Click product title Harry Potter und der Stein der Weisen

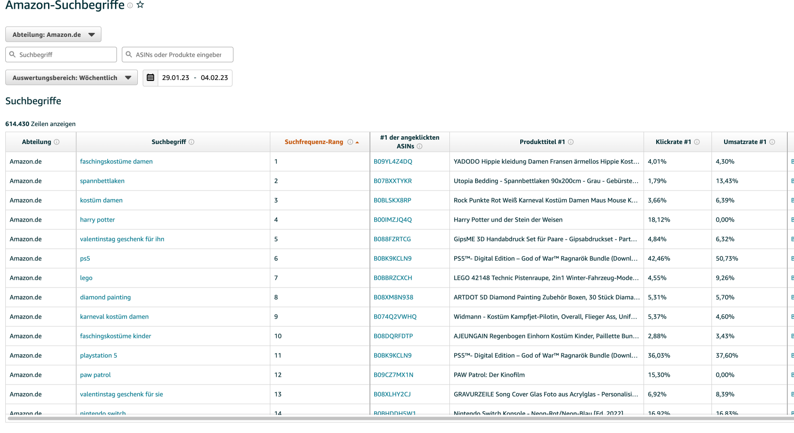pos(508,220)
